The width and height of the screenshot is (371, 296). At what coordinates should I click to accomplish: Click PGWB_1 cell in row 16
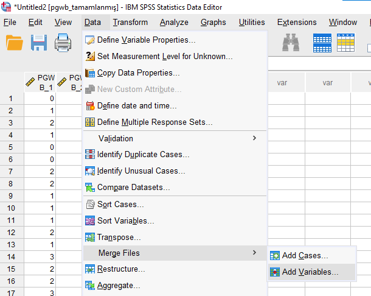click(x=40, y=281)
